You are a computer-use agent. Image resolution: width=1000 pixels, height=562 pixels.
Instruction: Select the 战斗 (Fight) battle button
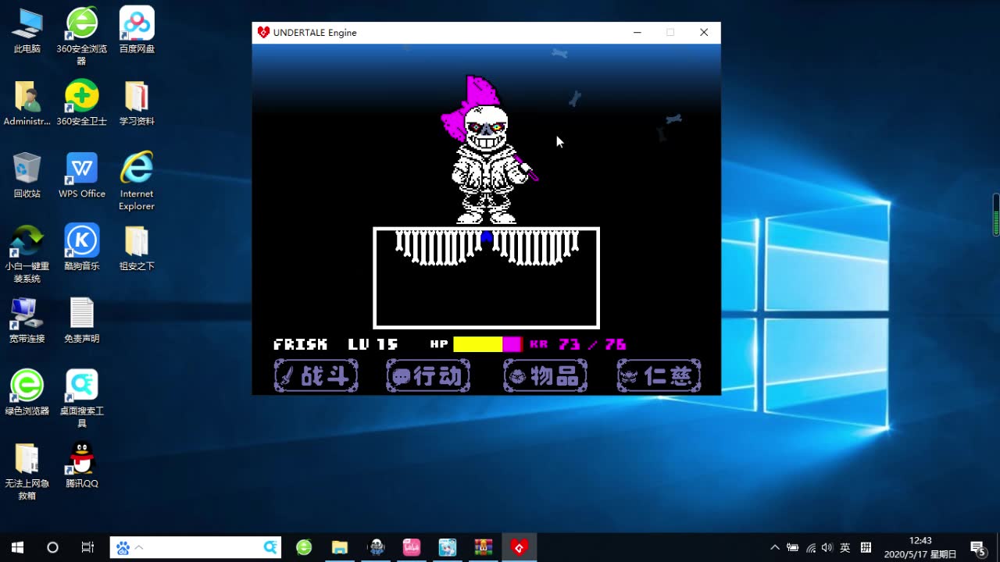click(x=316, y=376)
